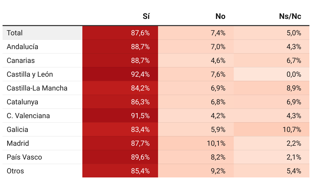The height and width of the screenshot is (180, 312).
Task: Select the 91,5% C. Valenciana cell
Action: [x=120, y=116]
